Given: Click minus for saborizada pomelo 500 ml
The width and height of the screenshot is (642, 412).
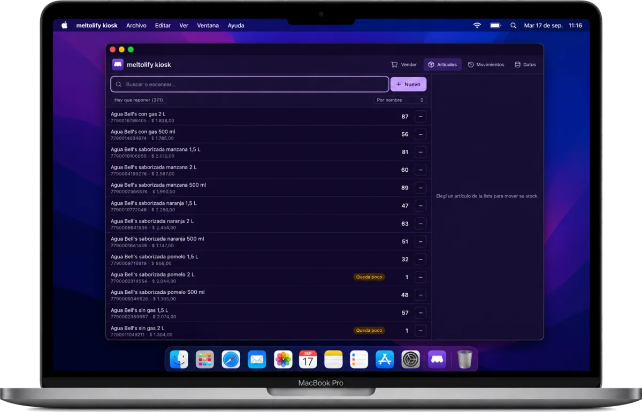Looking at the screenshot, I should coord(421,295).
